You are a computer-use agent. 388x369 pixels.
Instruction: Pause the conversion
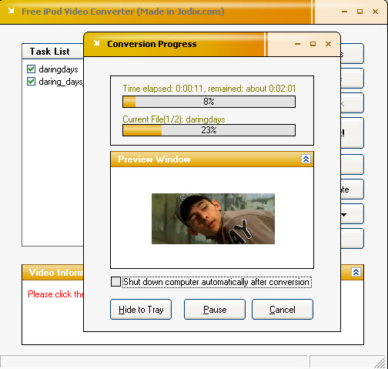click(x=215, y=310)
